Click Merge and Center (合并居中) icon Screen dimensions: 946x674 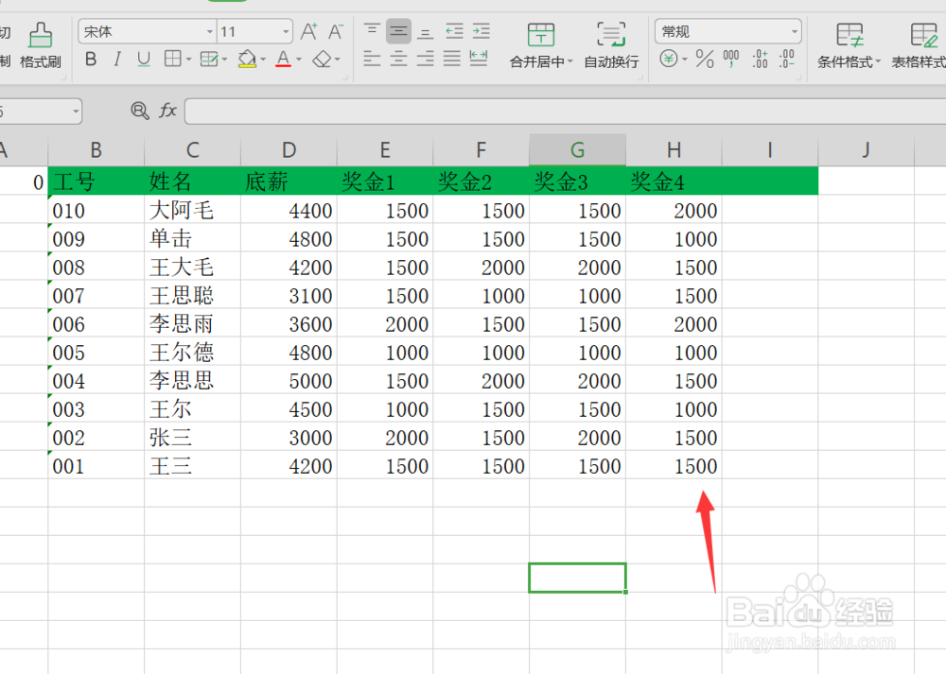click(540, 34)
